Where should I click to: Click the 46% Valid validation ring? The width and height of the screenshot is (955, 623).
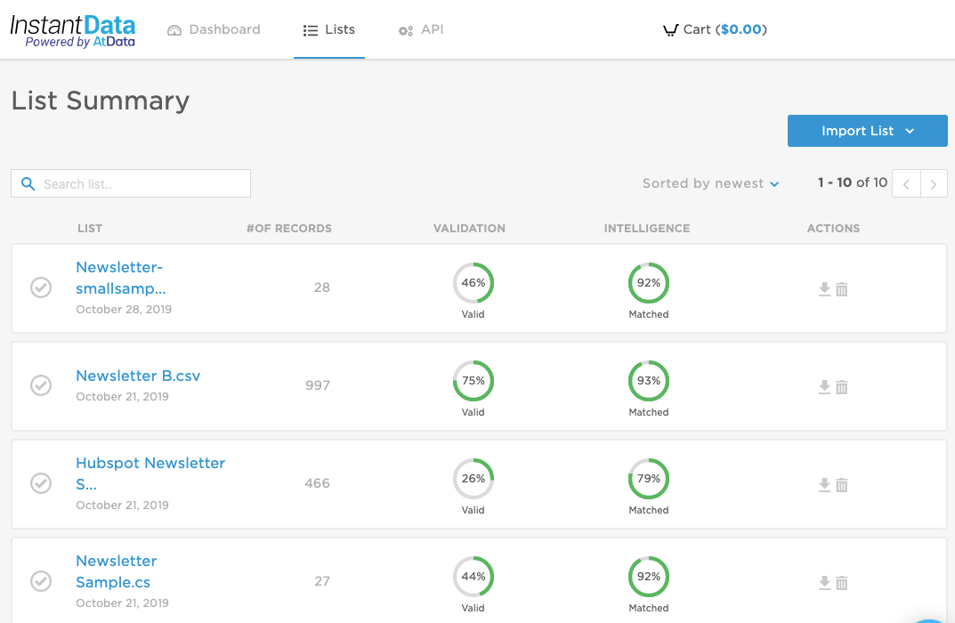click(x=473, y=283)
